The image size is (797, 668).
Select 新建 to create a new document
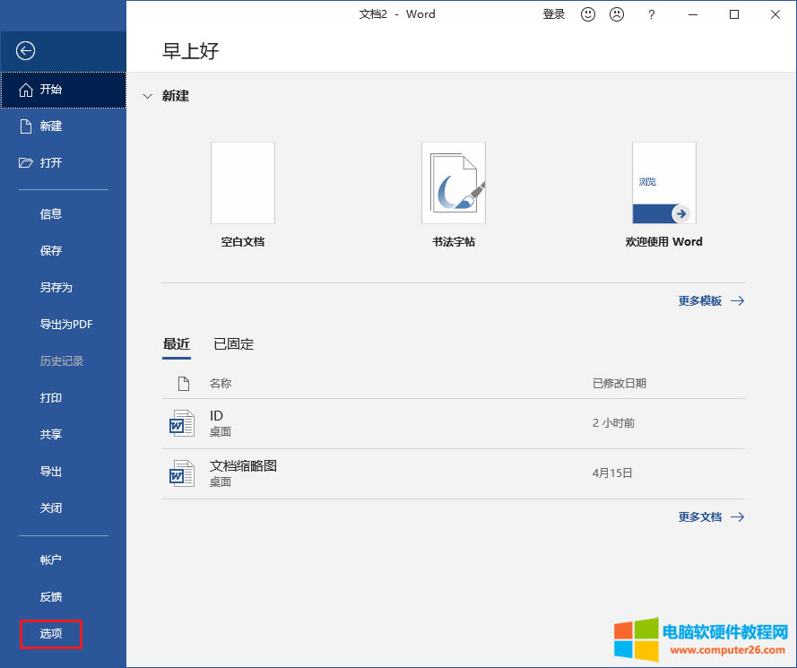(x=51, y=126)
